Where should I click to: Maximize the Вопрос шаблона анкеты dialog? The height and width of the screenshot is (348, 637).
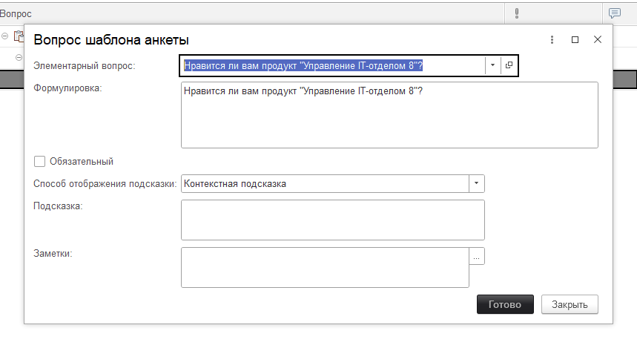(575, 40)
